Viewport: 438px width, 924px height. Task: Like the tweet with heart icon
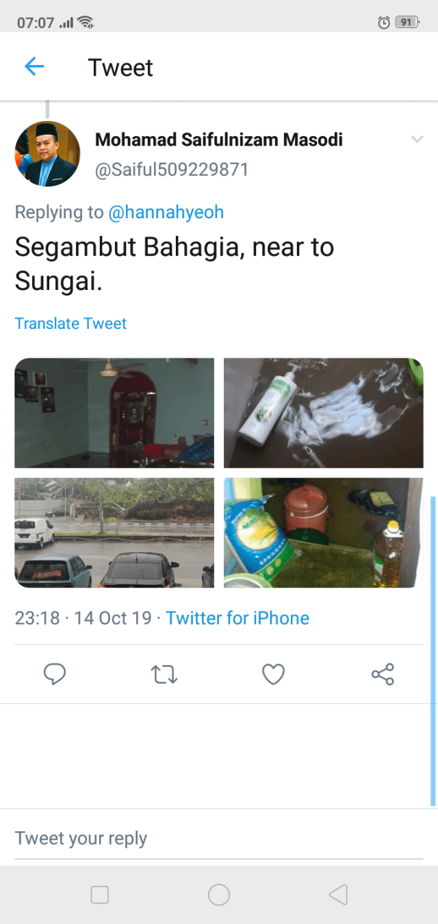click(273, 674)
